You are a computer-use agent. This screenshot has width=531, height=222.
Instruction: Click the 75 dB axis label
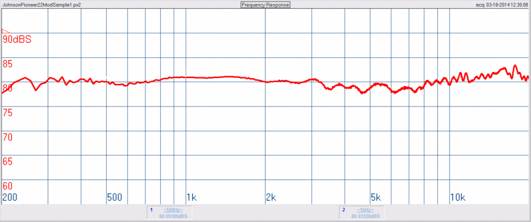[7, 113]
